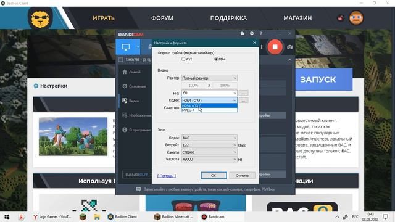Click the tip message speech bubble icon

(138, 189)
